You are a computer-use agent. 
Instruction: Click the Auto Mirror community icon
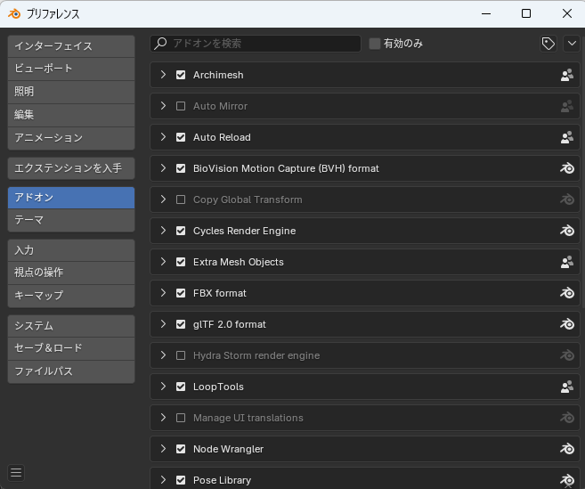point(566,106)
